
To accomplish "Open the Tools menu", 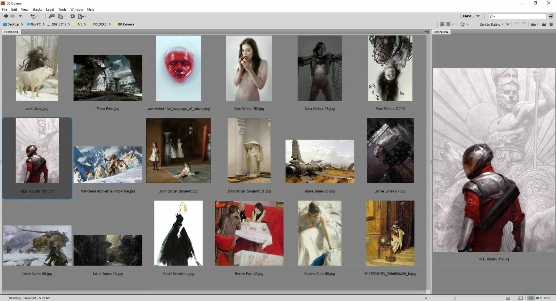I will coord(62,9).
